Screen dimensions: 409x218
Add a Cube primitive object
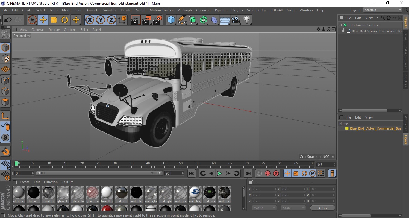click(171, 20)
